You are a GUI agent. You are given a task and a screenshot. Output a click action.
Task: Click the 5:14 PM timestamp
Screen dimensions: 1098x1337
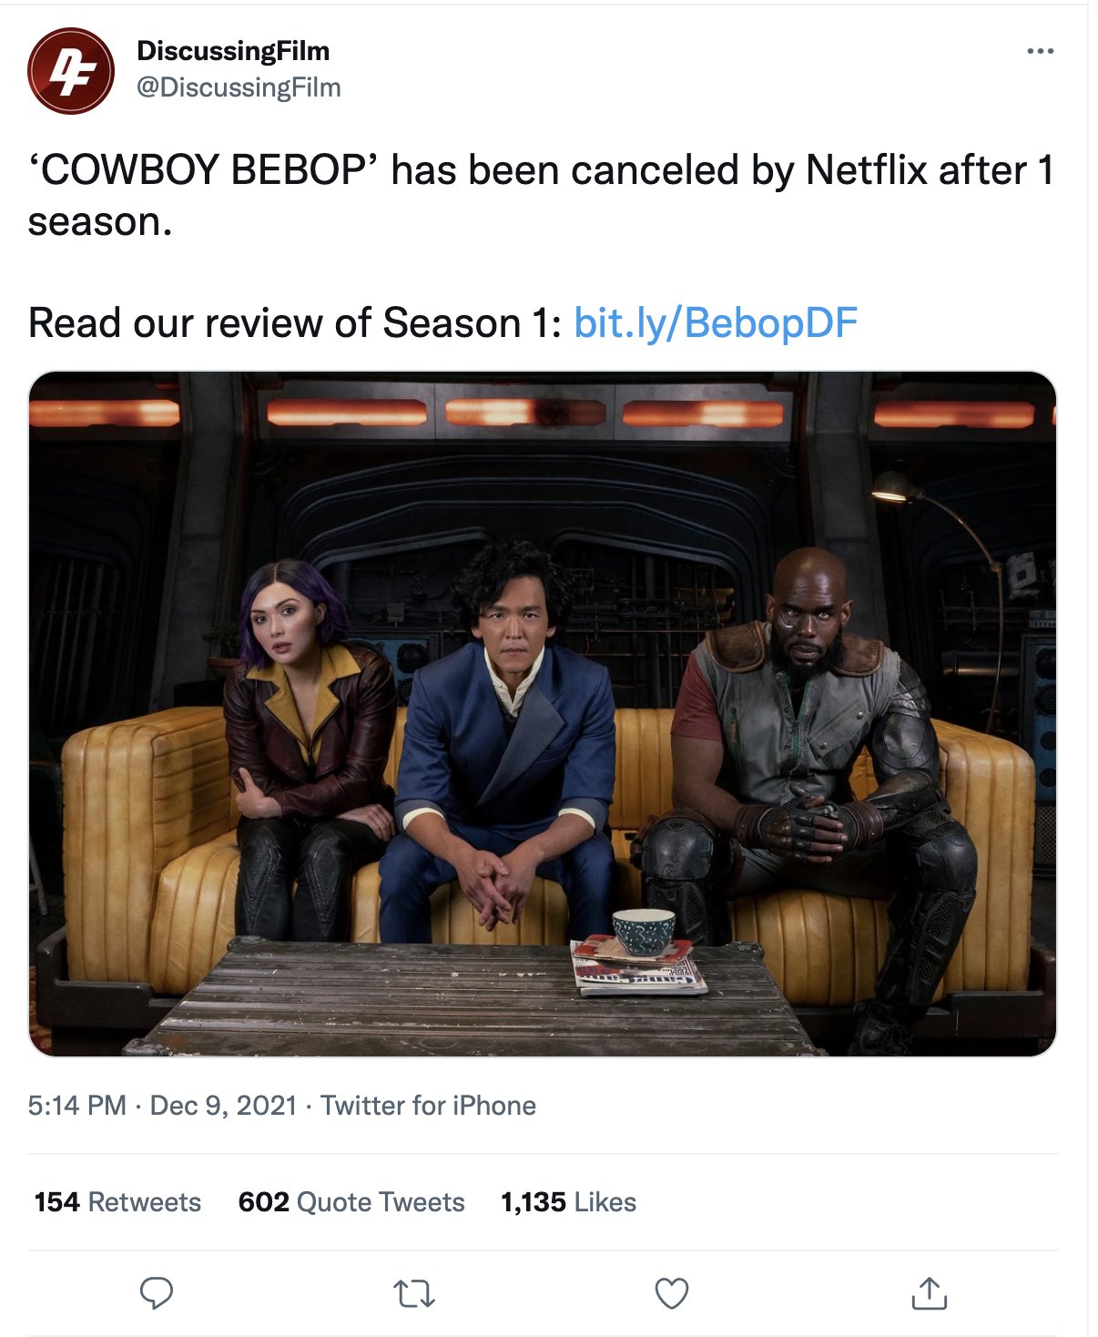77,1106
